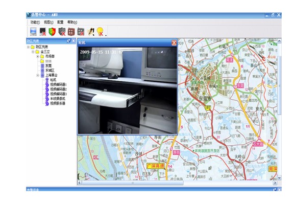Collapse the 金三立 folder node
Screen dimensions: 294x202
coord(33,52)
